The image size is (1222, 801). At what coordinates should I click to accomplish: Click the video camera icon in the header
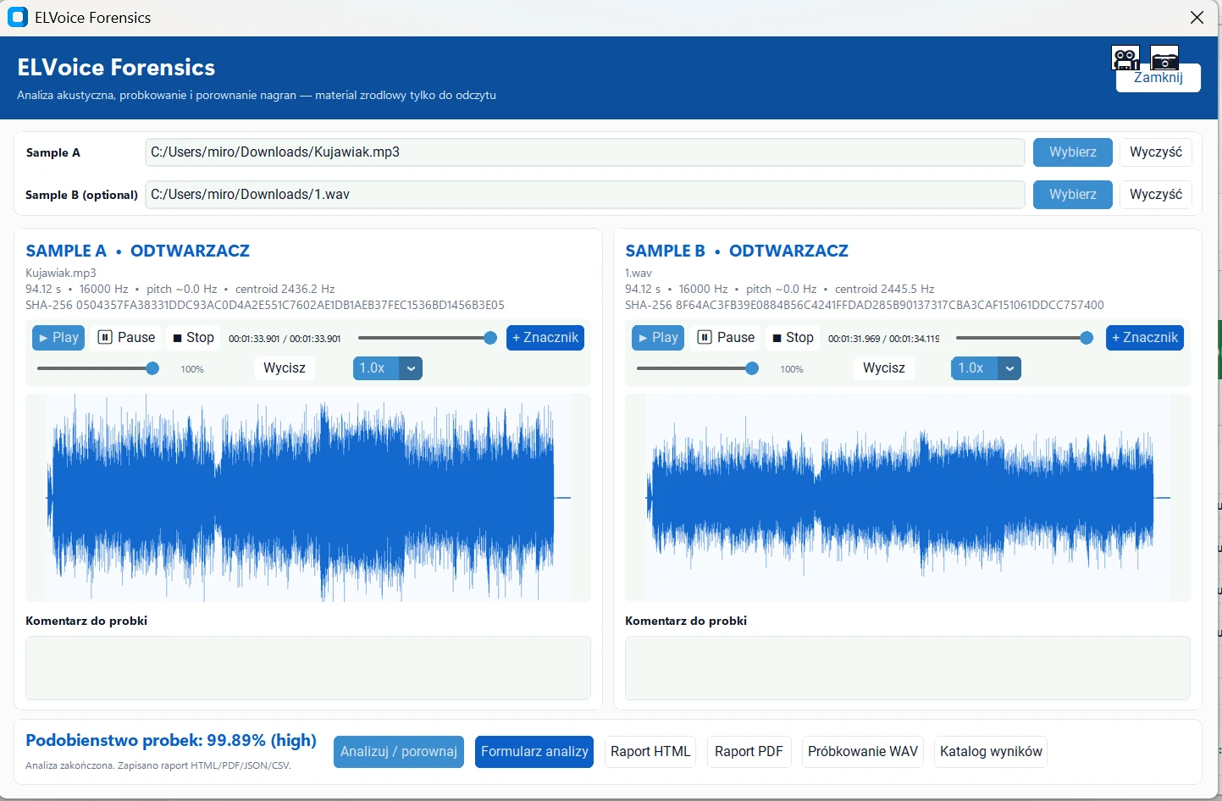[x=1125, y=58]
